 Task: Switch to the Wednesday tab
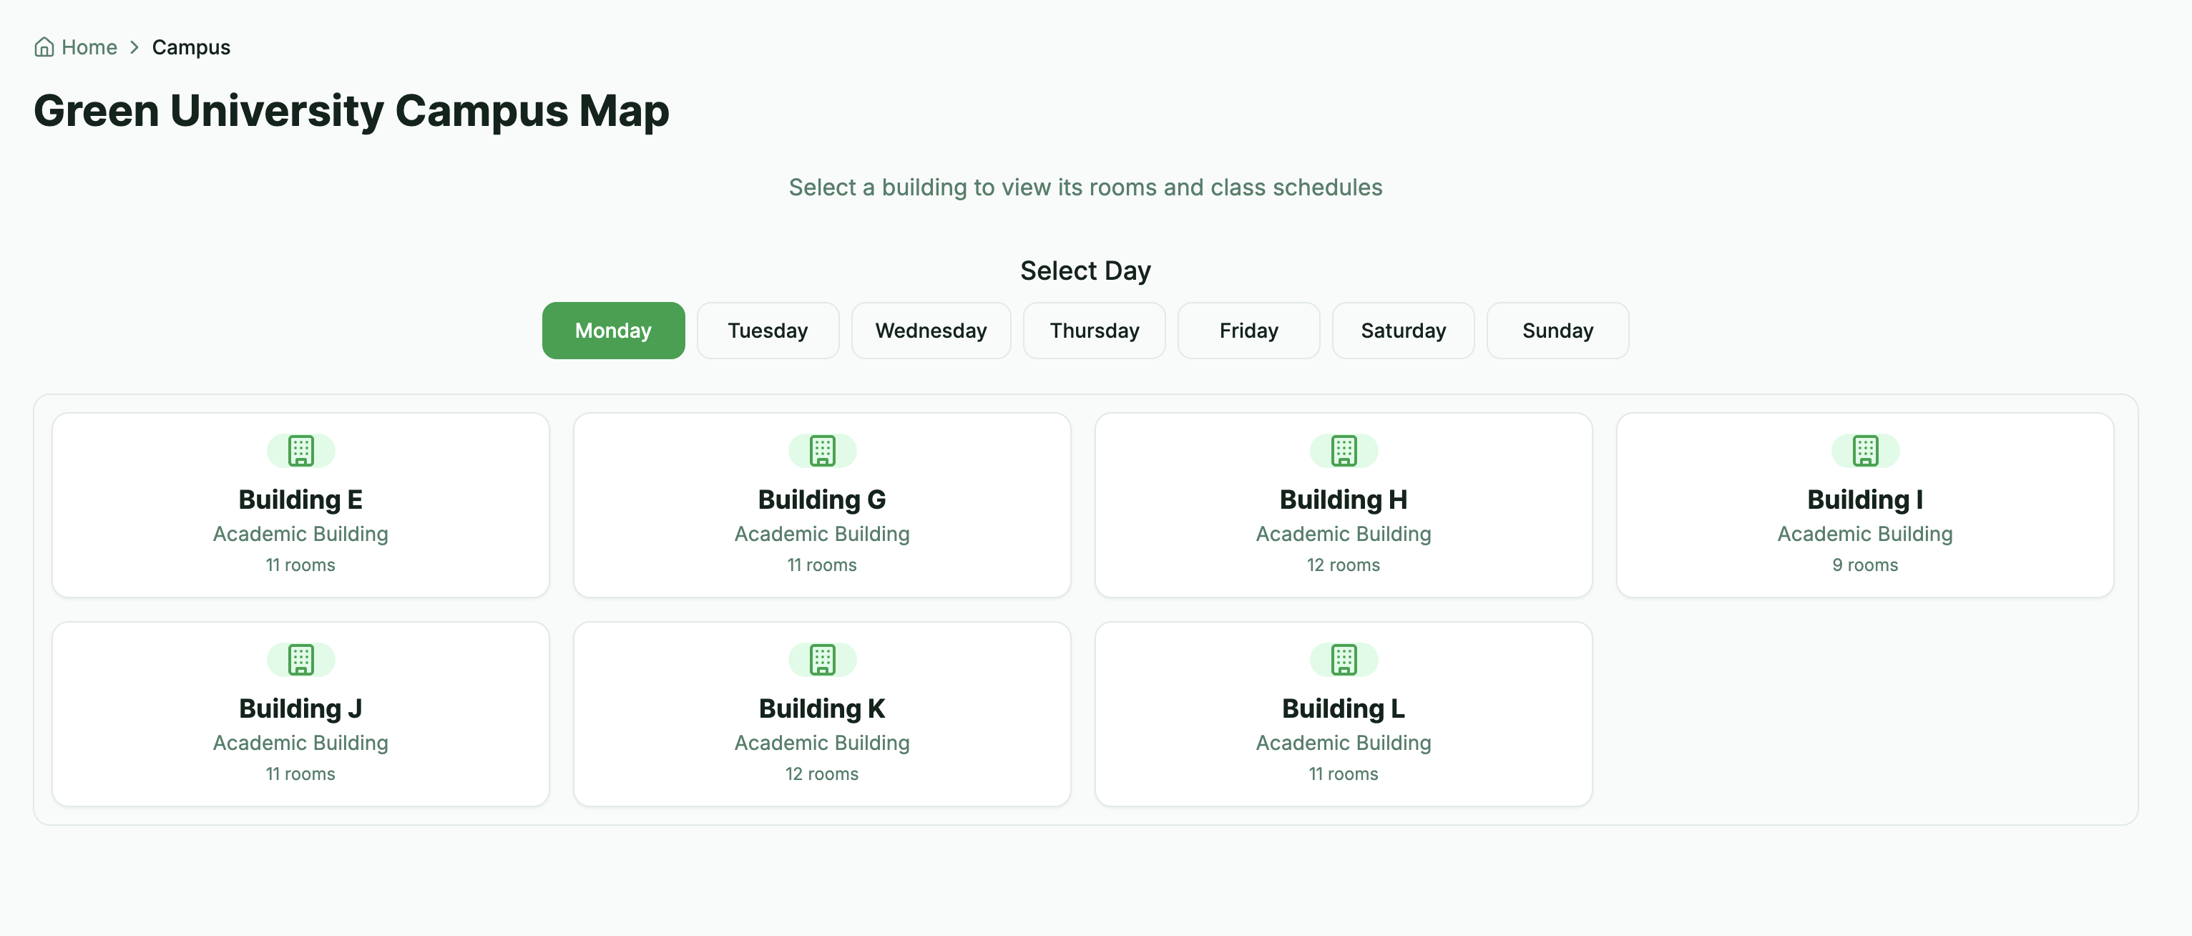click(930, 330)
